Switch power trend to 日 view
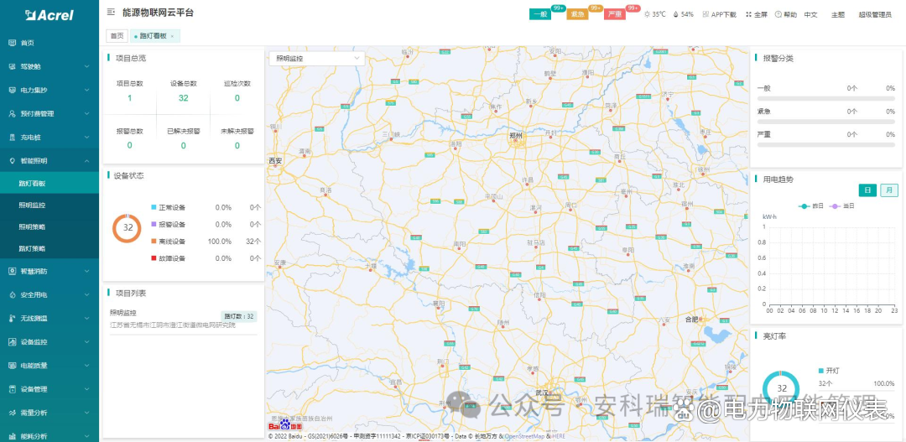 pyautogui.click(x=867, y=190)
